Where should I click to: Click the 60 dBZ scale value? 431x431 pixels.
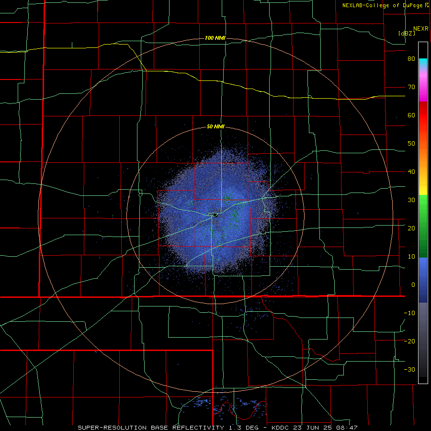pos(411,115)
